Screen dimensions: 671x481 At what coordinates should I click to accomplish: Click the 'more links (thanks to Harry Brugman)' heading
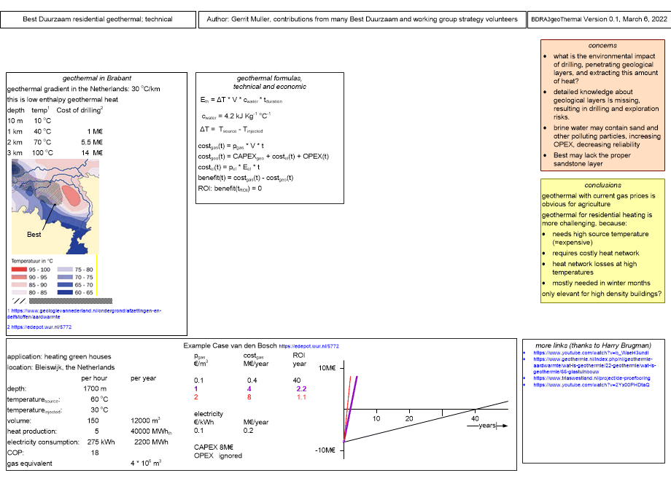[593, 345]
